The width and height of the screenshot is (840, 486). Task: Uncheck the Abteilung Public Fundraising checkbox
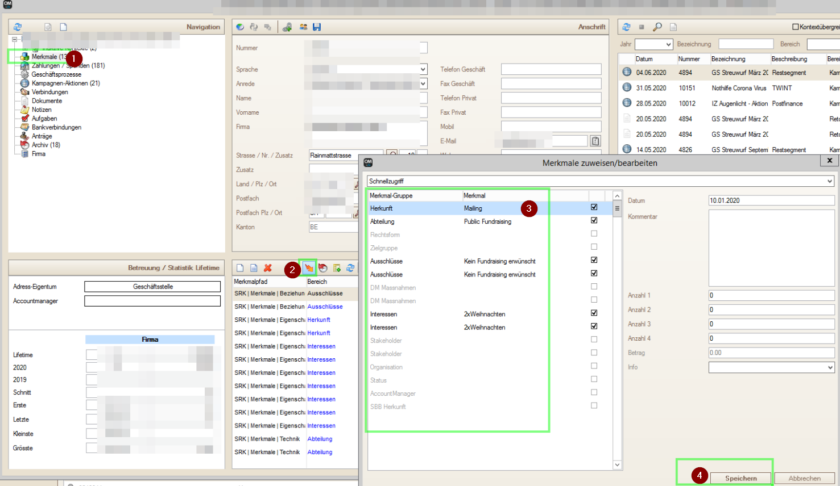(x=594, y=220)
